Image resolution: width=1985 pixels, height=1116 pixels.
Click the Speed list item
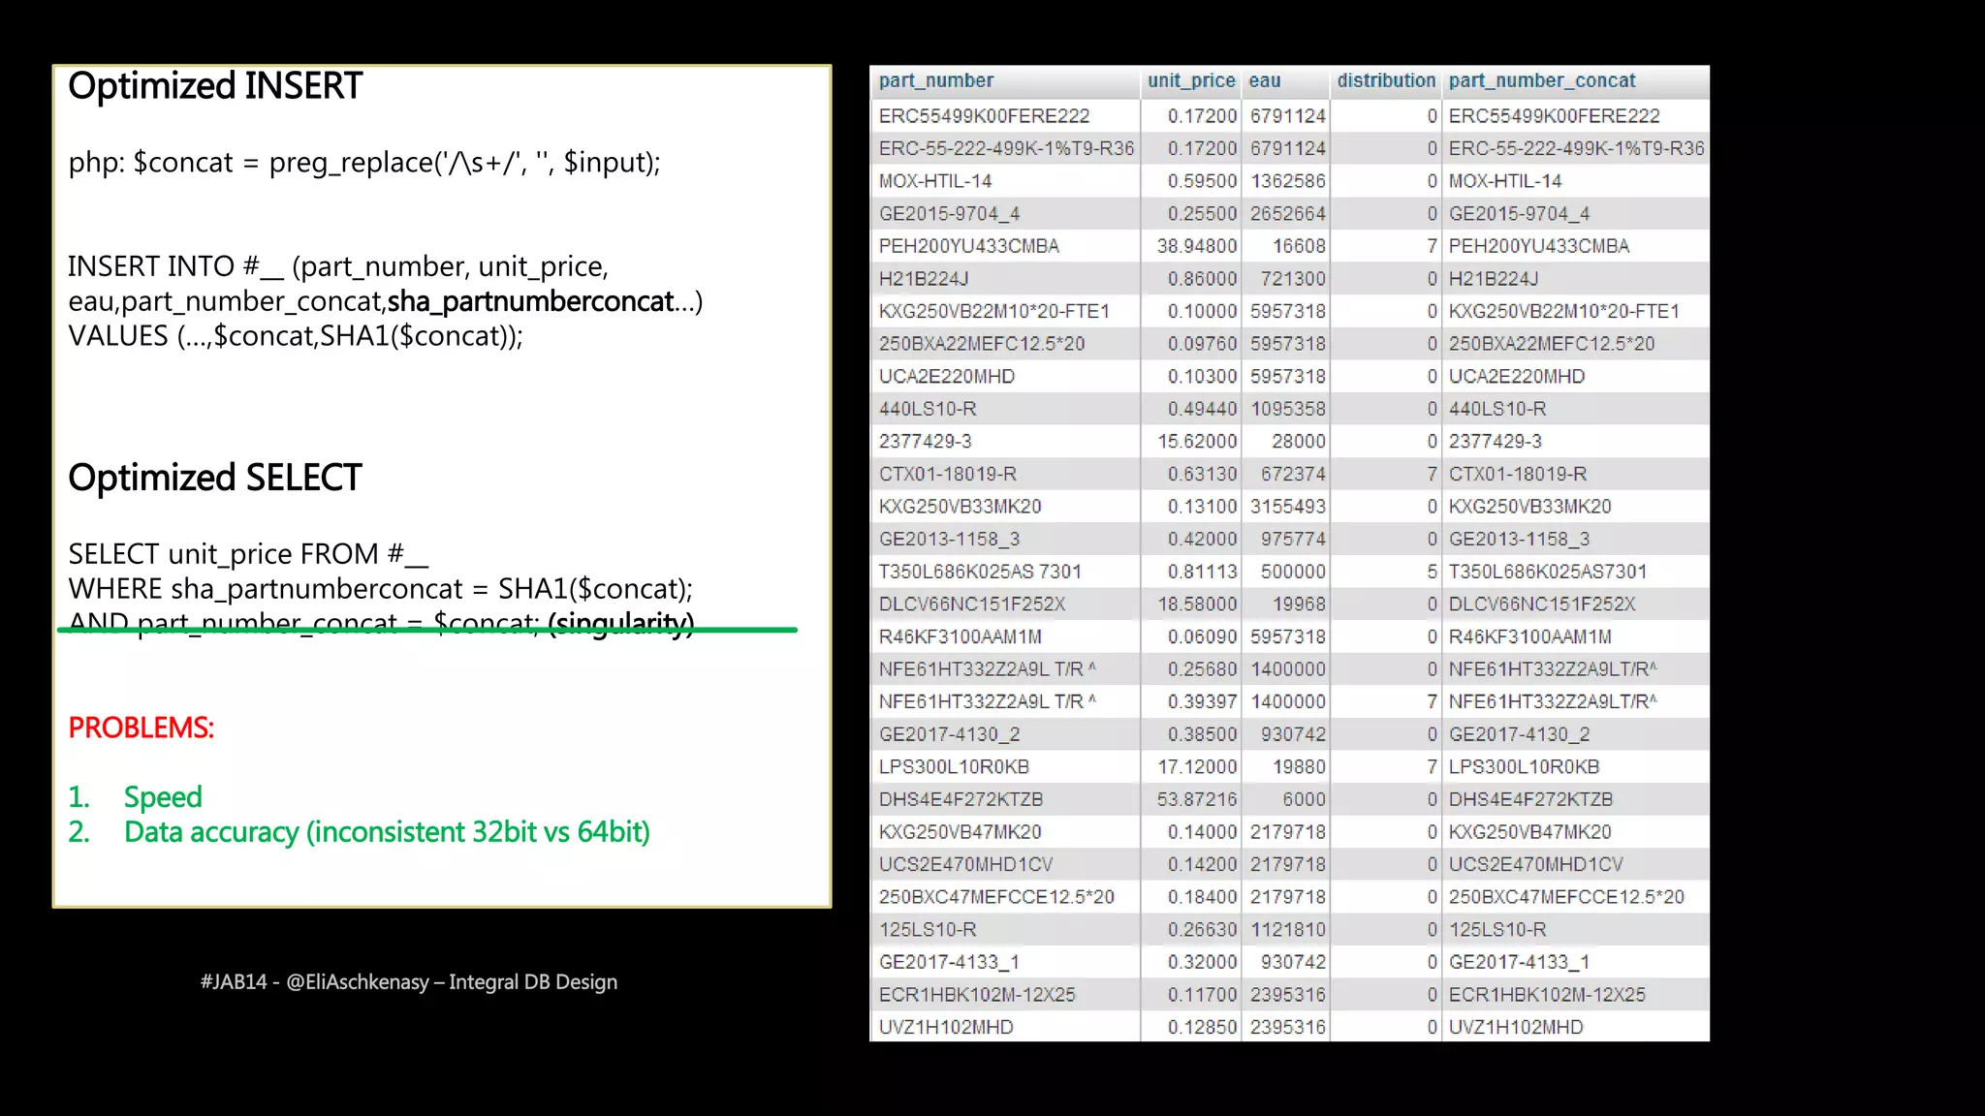(163, 797)
